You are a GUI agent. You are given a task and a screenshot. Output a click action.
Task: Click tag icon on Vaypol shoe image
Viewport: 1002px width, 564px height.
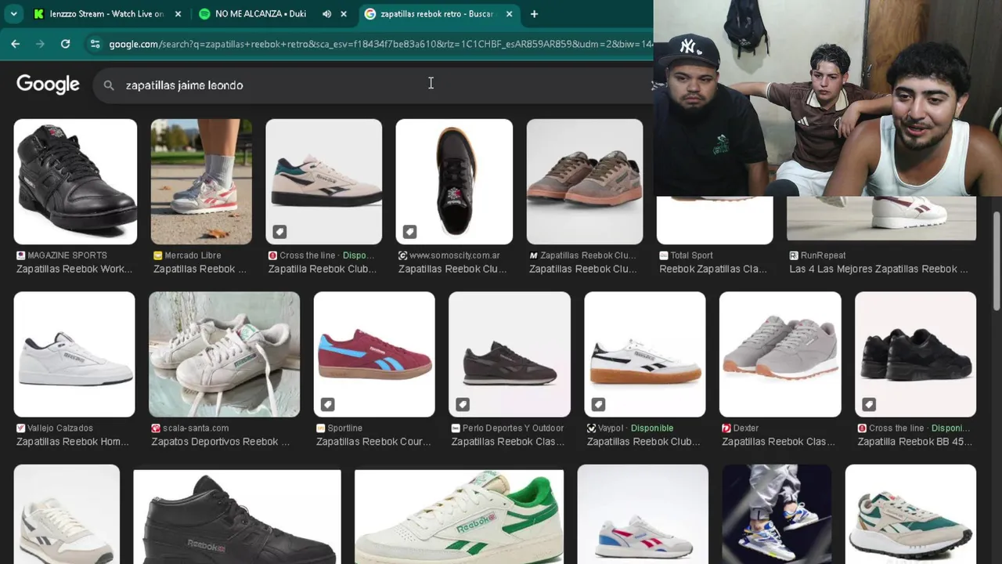598,404
